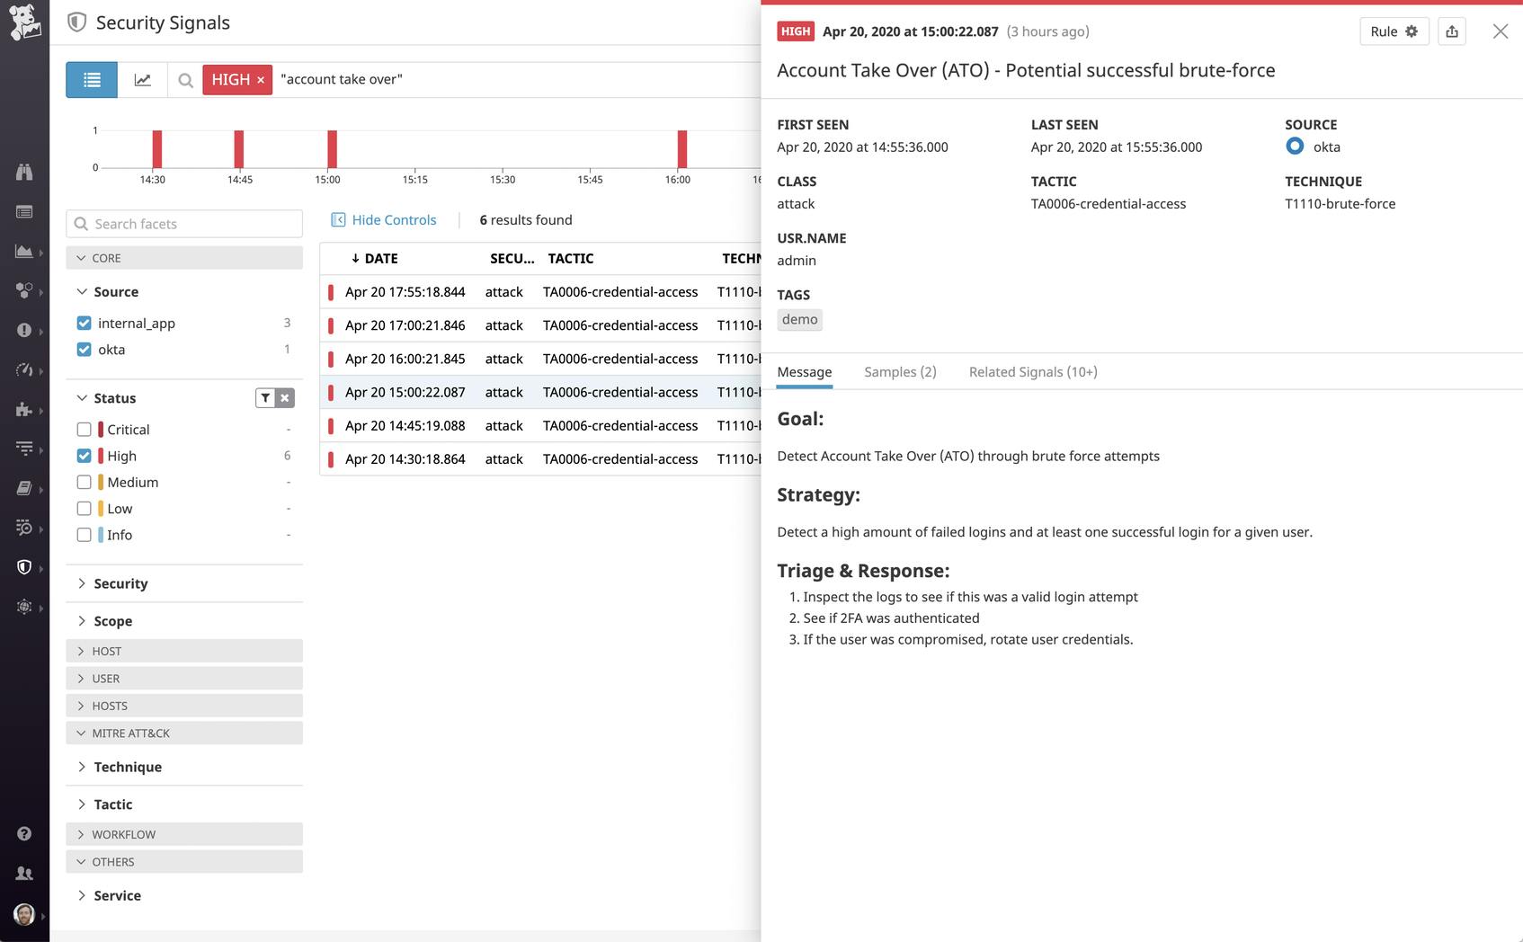Open the Watchdog binoculars icon in sidebar

click(25, 172)
